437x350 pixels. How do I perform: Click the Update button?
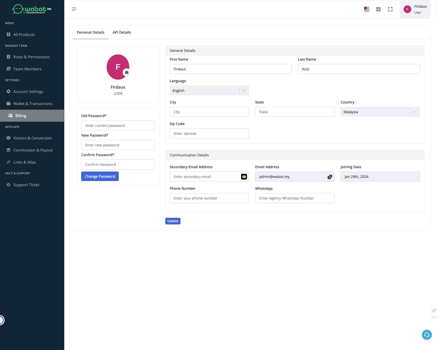tap(173, 221)
